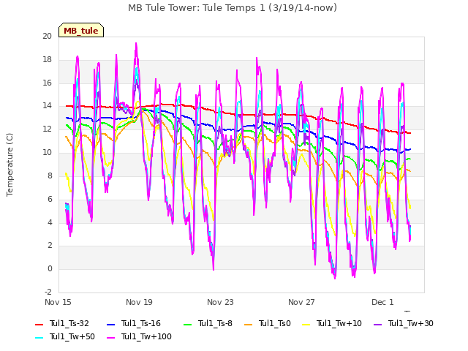
Task: Click the Dec 1 x-axis tick label
Action: coord(382,302)
